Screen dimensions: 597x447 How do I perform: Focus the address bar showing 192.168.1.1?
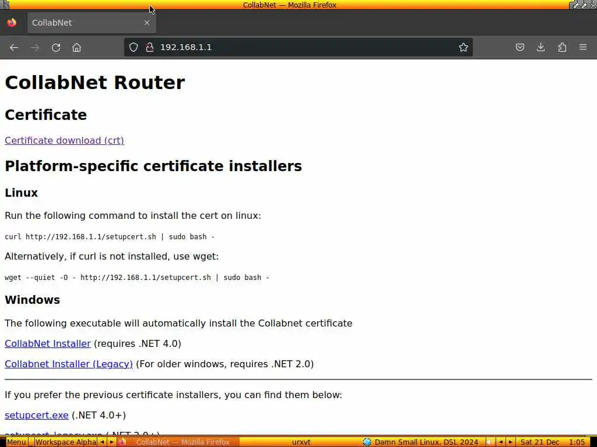click(x=298, y=47)
